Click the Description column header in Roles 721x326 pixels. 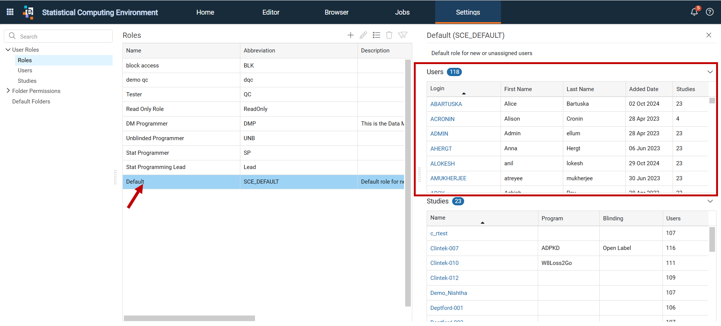pos(385,51)
